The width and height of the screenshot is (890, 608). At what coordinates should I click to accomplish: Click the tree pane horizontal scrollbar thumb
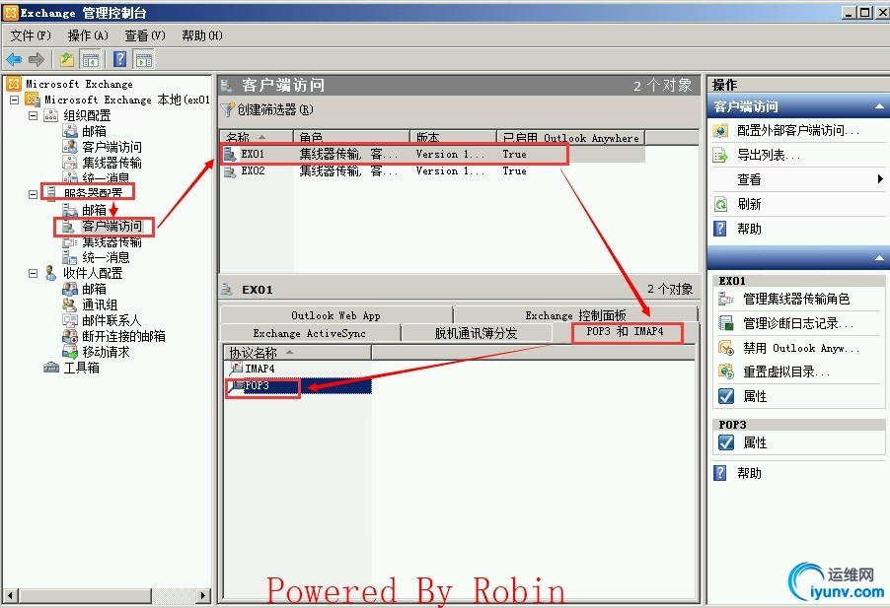coord(85,595)
